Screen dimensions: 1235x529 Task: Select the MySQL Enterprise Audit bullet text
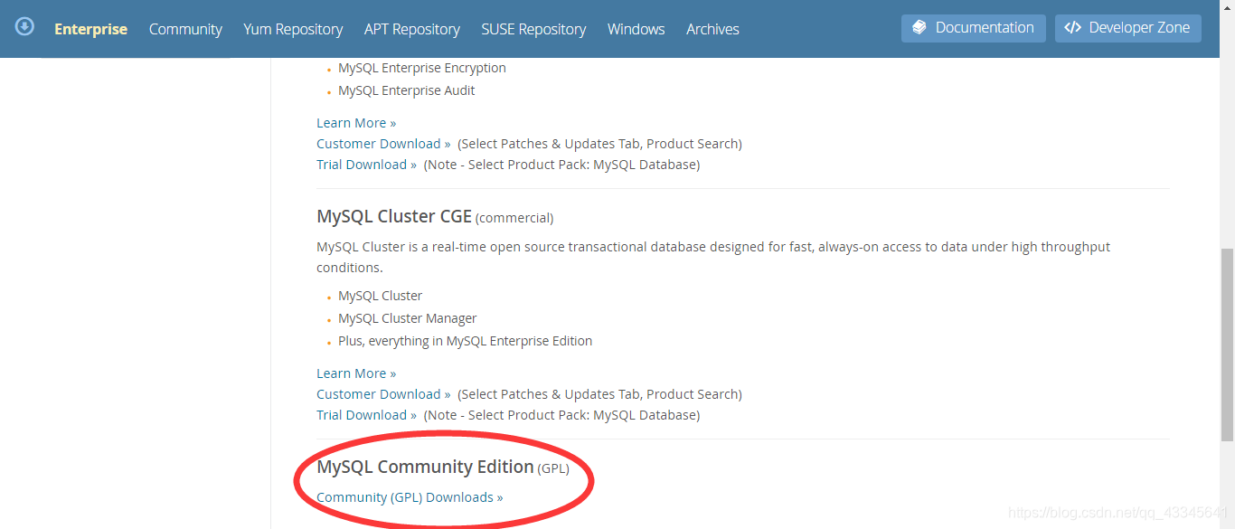(407, 90)
